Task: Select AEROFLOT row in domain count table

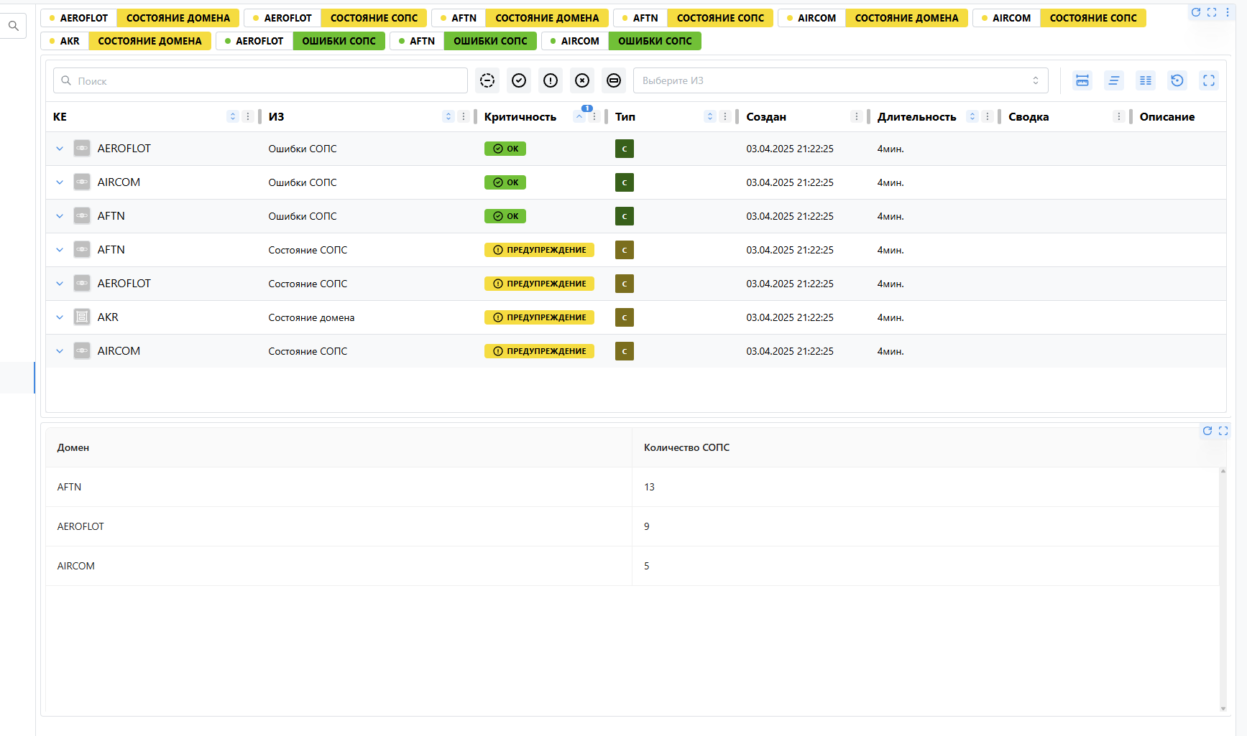Action: tap(632, 526)
